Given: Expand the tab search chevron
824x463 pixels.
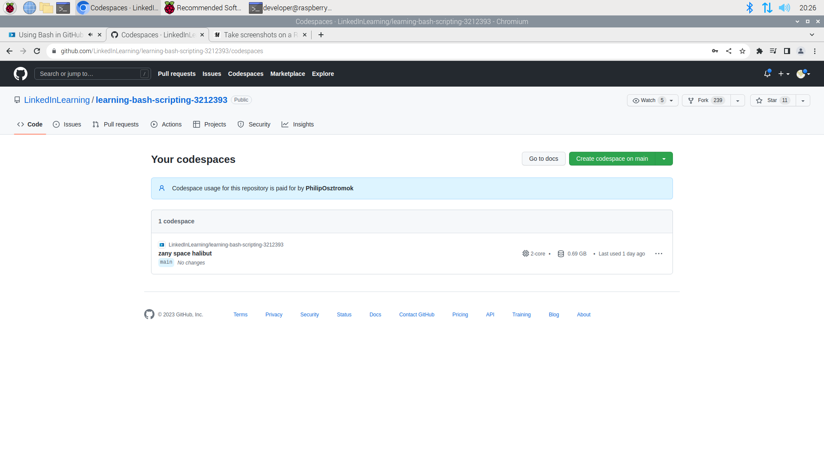Looking at the screenshot, I should 812,35.
